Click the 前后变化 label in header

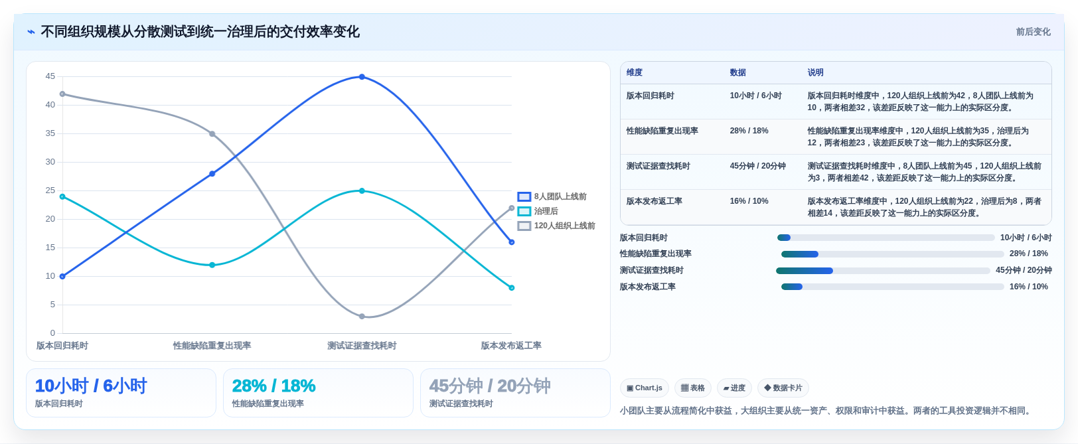click(1033, 32)
